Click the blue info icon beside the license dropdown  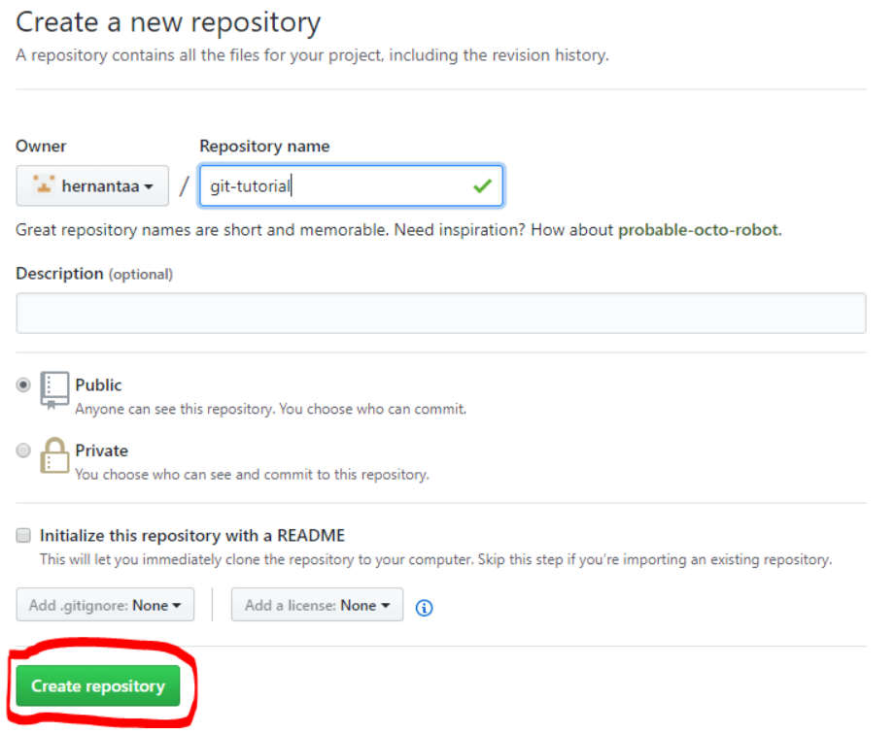[x=424, y=608]
